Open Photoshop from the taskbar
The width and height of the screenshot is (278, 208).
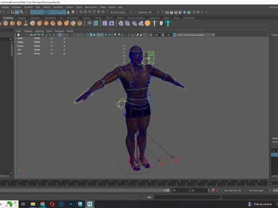pos(71,204)
